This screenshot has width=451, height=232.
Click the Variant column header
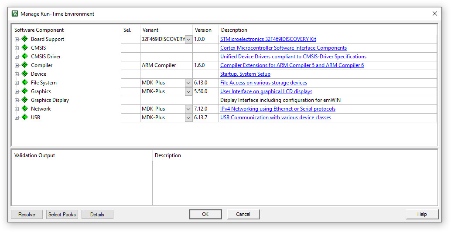(150, 30)
